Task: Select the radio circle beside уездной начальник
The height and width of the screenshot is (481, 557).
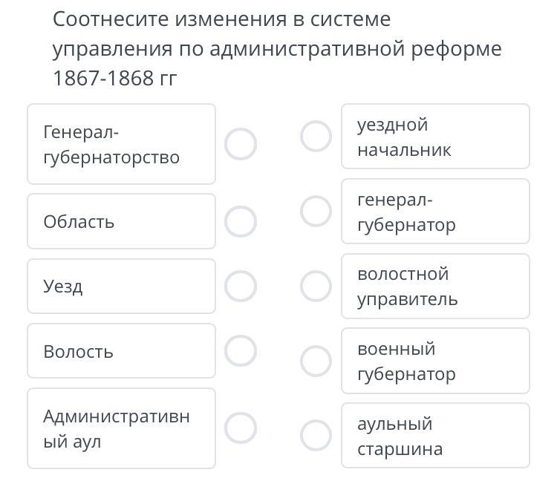Action: [316, 137]
